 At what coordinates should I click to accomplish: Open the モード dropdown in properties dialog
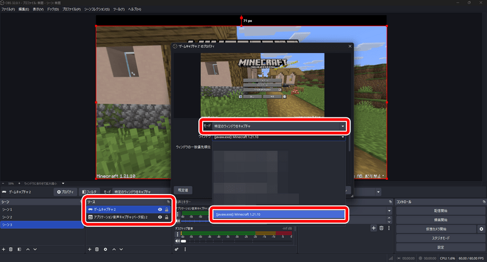[x=279, y=126]
